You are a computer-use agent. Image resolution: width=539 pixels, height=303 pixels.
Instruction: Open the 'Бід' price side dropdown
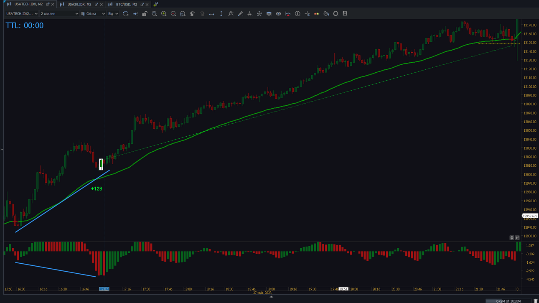coord(113,14)
